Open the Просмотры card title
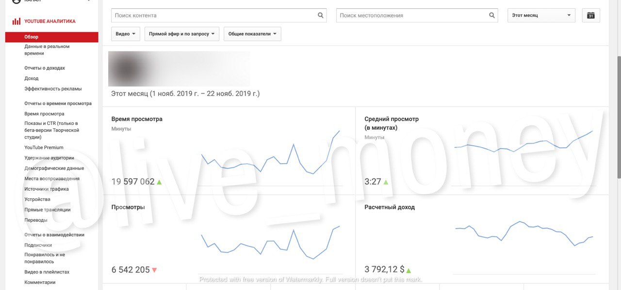621x290 pixels. click(128, 207)
